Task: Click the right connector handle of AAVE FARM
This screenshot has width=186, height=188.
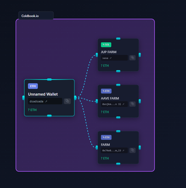Action: click(140, 101)
